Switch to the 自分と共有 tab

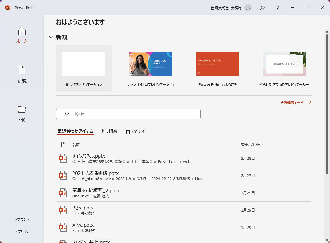[136, 131]
